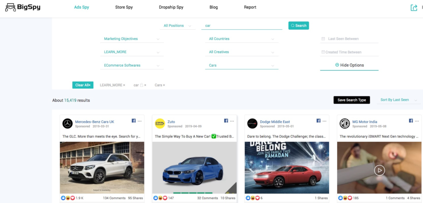Open the ECommerce Softwares dropdown
Viewport: 423px width, 203px height.
tap(132, 65)
